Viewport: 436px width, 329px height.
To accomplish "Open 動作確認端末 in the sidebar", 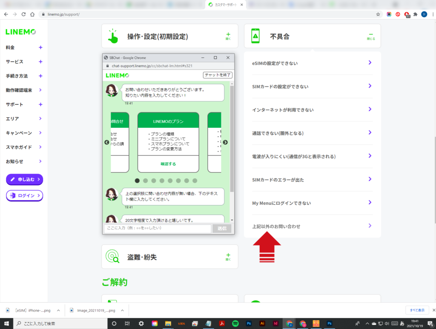I will click(24, 90).
